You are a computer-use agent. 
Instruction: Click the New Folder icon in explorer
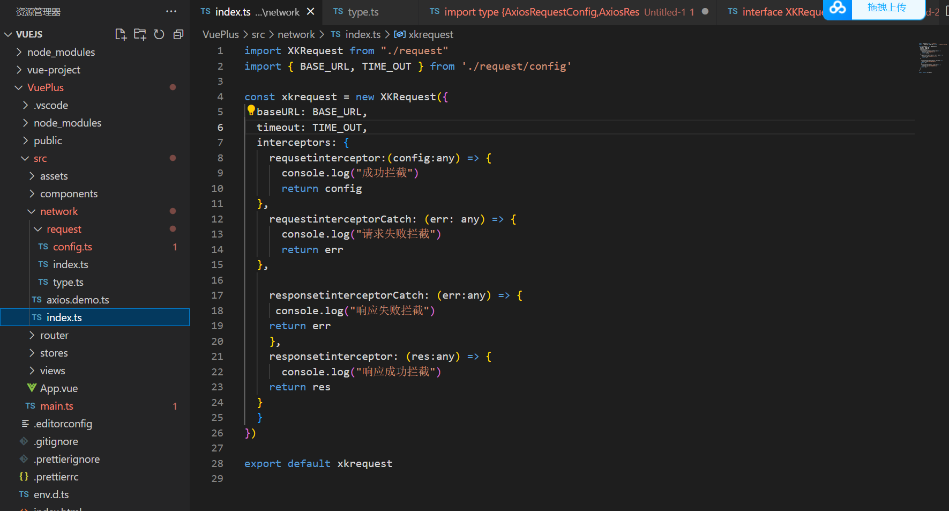click(140, 34)
